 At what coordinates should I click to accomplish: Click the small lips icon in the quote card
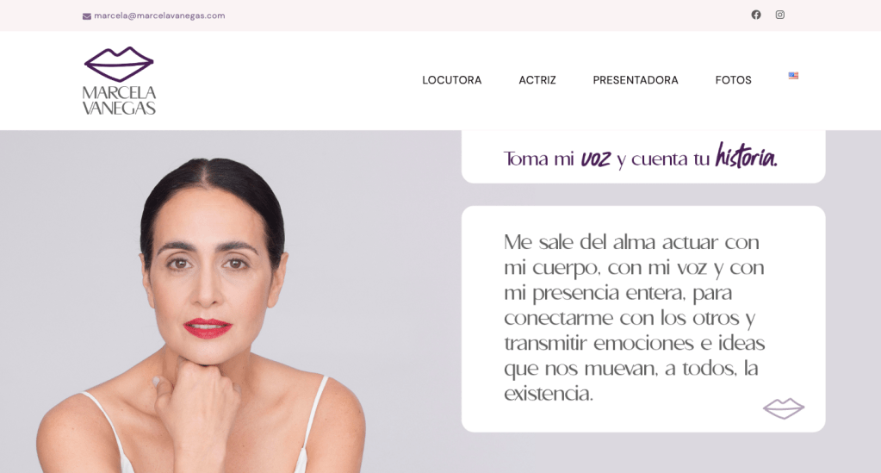pos(783,408)
